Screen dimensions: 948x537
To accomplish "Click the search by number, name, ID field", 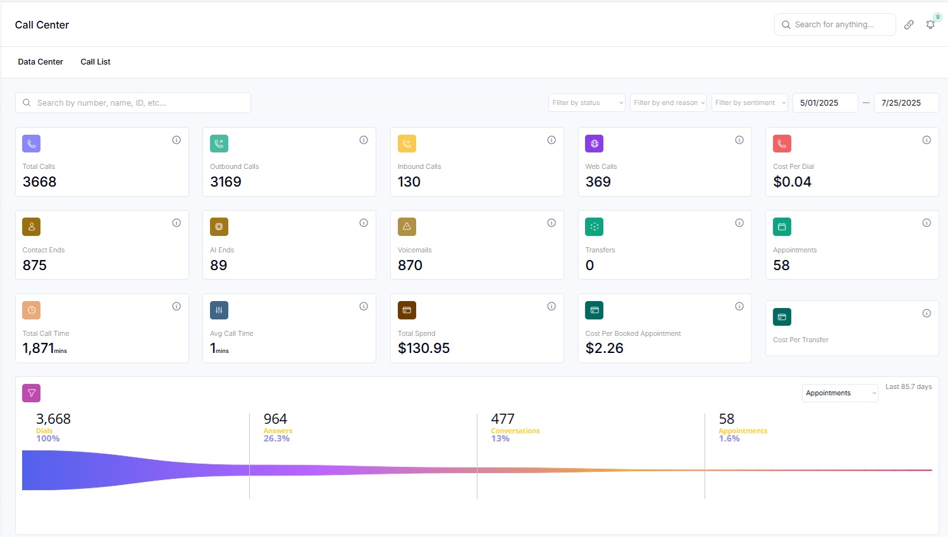I will tap(133, 102).
